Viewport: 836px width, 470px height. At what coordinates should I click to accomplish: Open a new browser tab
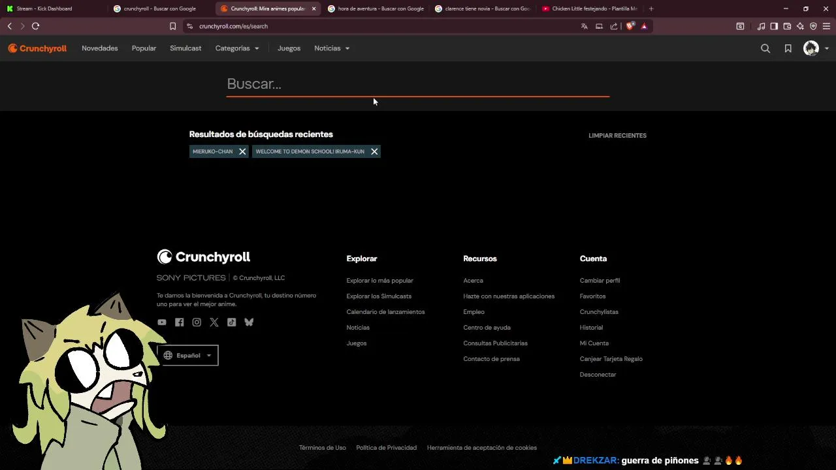pyautogui.click(x=651, y=8)
